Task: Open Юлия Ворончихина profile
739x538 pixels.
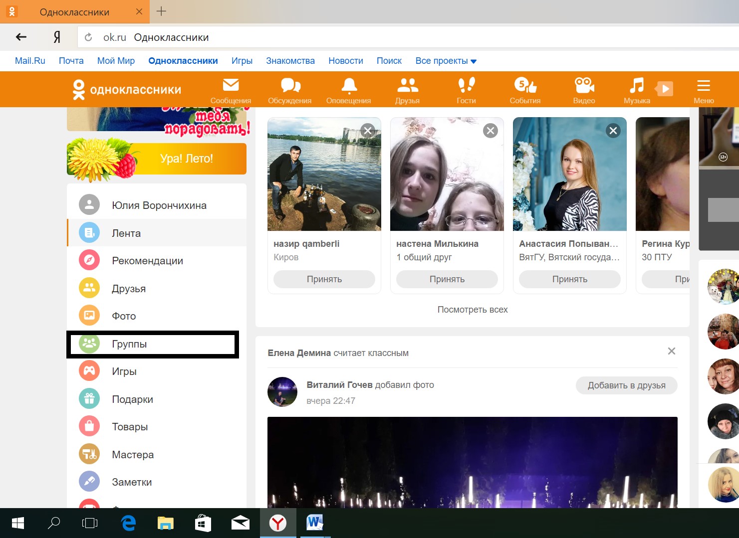Action: [x=157, y=205]
